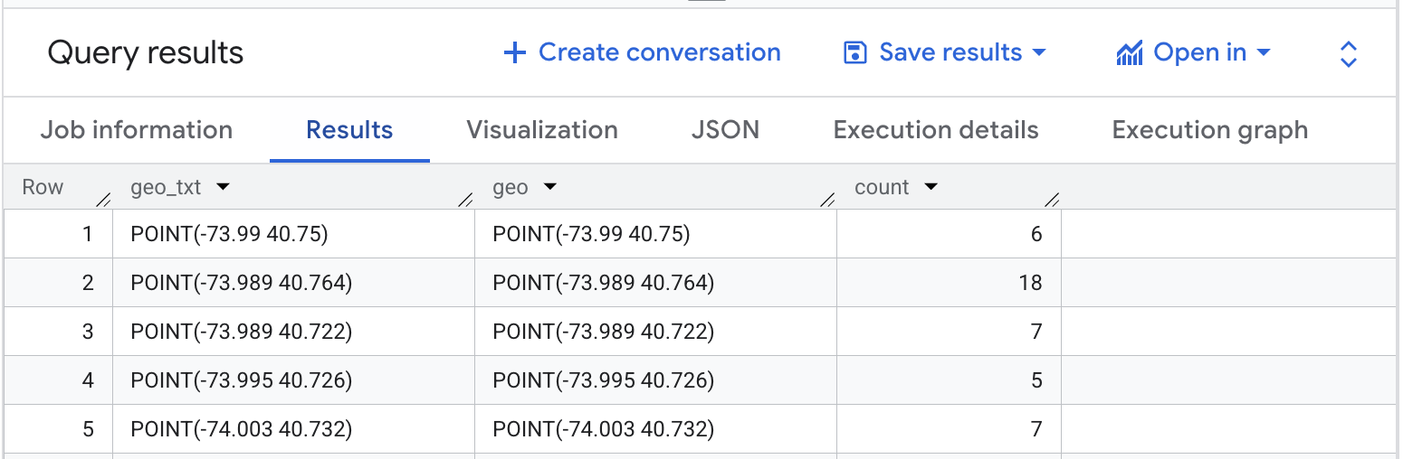Click the Row column resize handle

pos(104,200)
